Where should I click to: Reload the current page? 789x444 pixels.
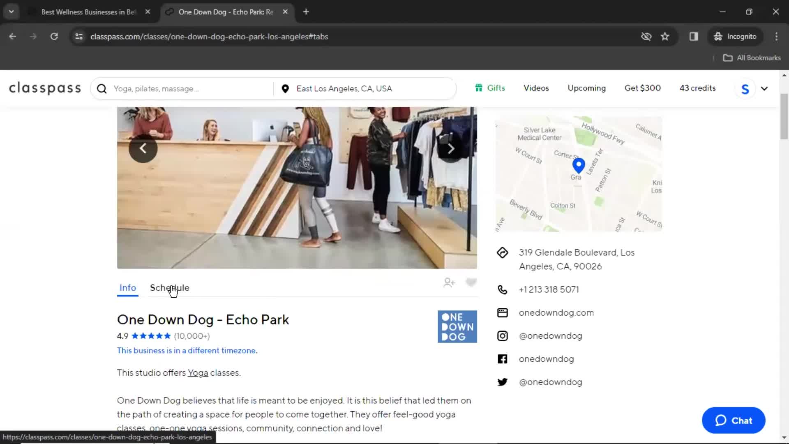pos(54,37)
